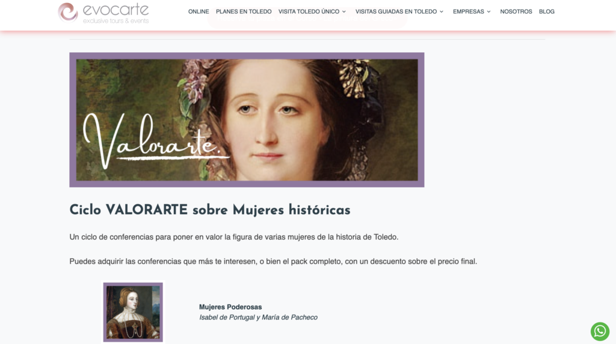Open the WhatsApp chat icon

click(600, 331)
